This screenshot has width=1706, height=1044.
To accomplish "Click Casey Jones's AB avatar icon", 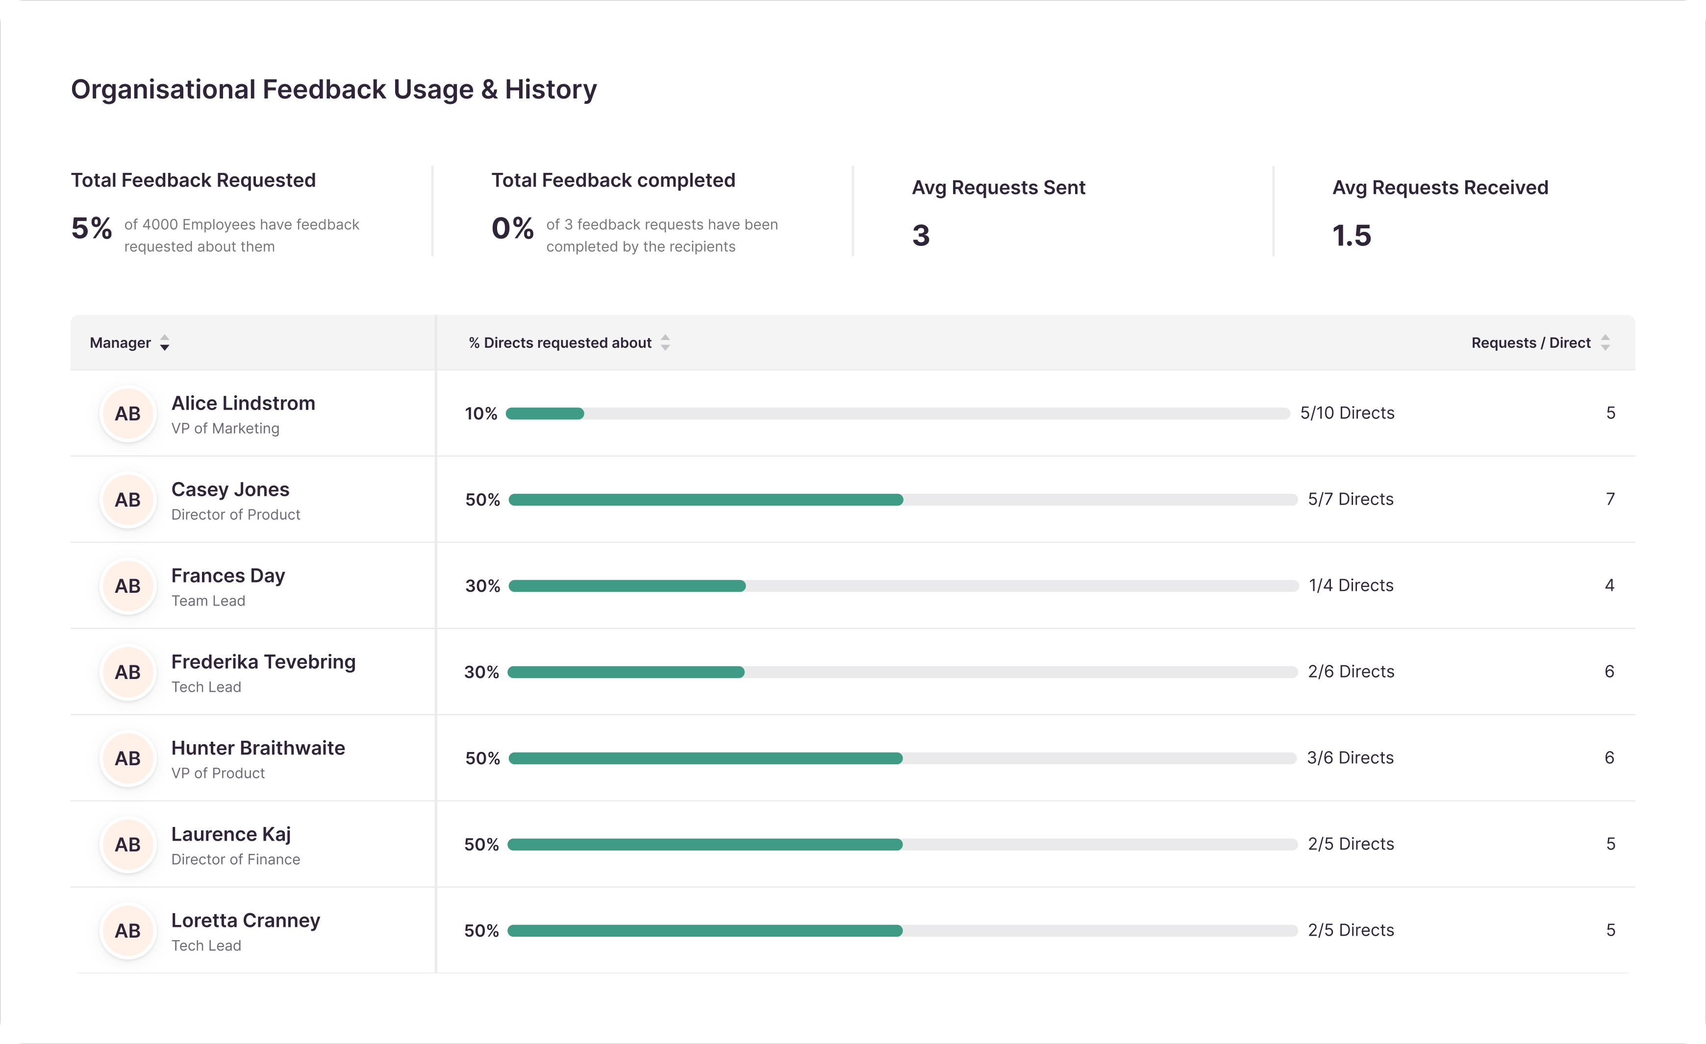I will click(127, 500).
